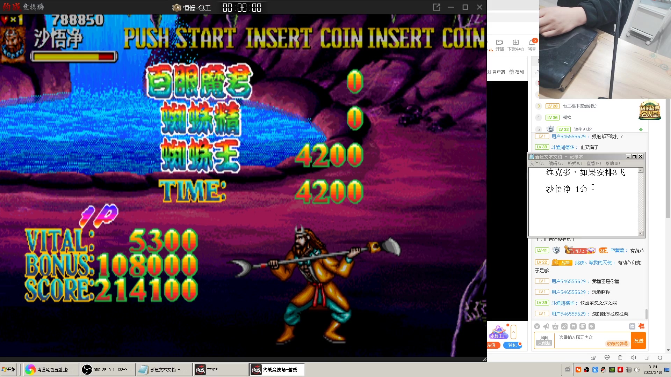This screenshot has height=377, width=671.
Task: Toggle the 滤 chat filter icon
Action: (632, 326)
